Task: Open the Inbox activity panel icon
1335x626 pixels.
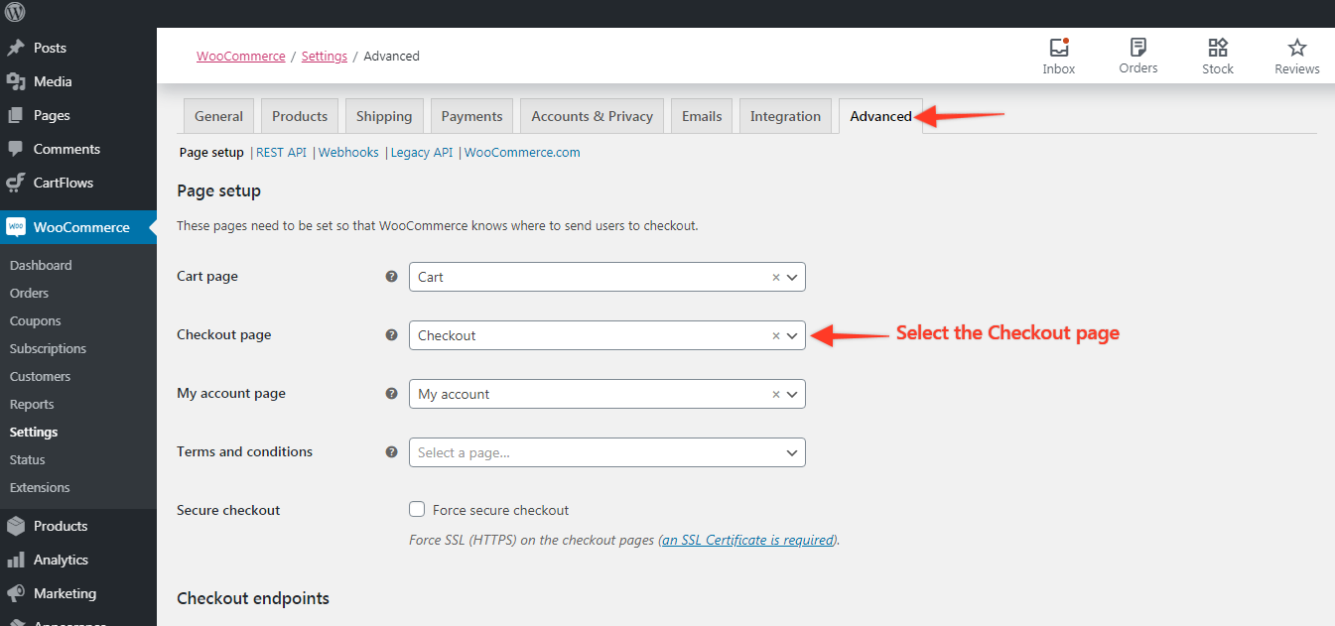Action: pyautogui.click(x=1058, y=48)
